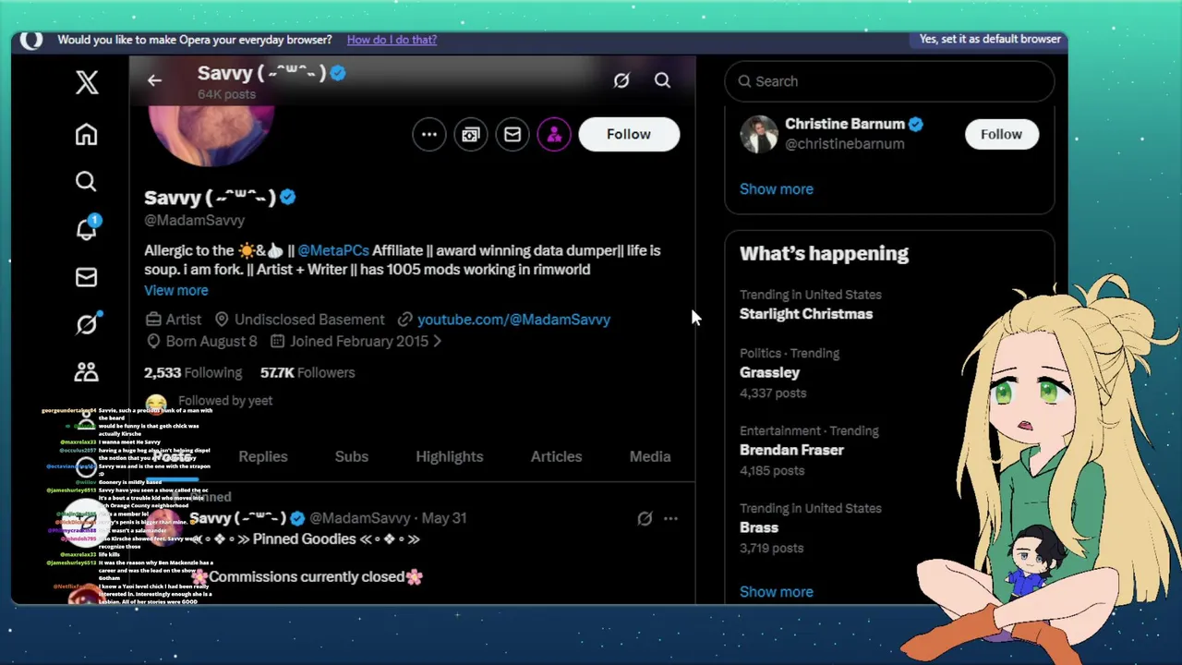The image size is (1182, 665).
Task: Click Grok icon in profile header
Action: pyautogui.click(x=621, y=80)
